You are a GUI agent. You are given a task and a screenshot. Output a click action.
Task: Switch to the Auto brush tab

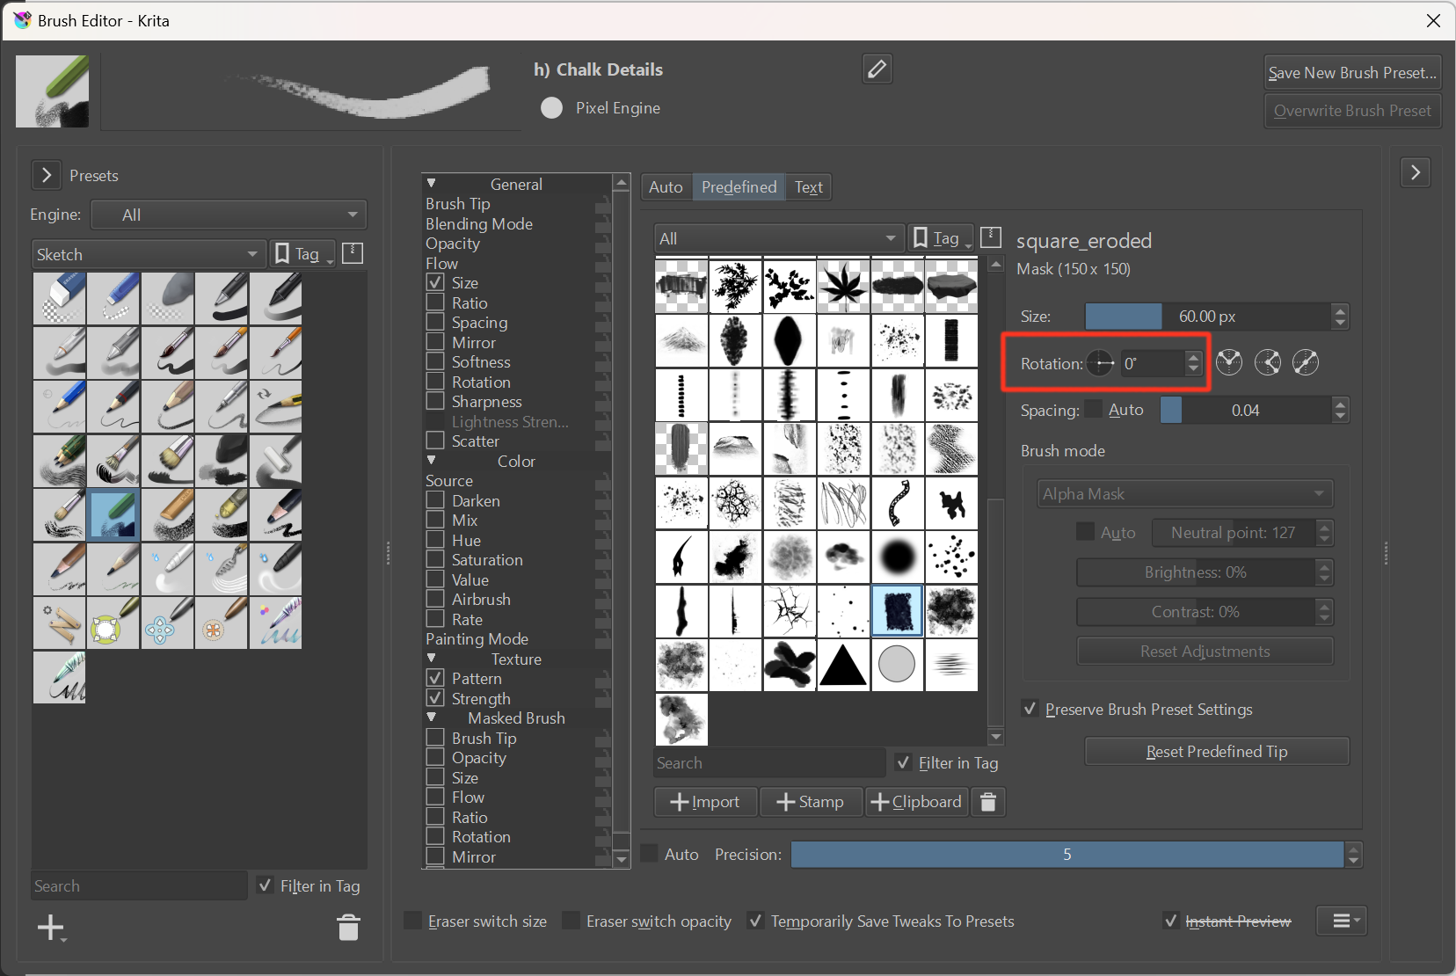coord(666,187)
